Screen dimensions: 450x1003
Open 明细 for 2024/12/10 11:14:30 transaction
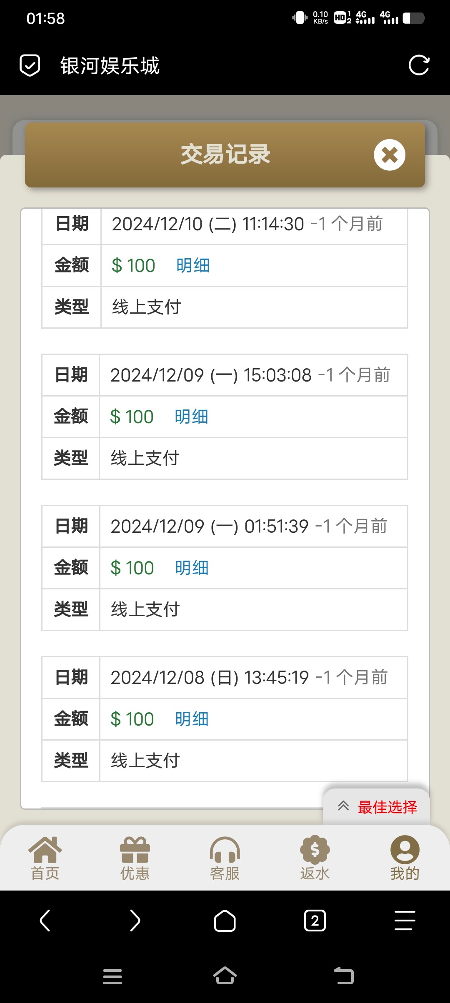coord(193,266)
